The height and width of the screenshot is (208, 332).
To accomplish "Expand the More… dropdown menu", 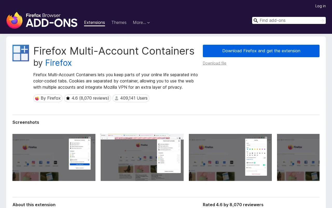I will coord(141,23).
